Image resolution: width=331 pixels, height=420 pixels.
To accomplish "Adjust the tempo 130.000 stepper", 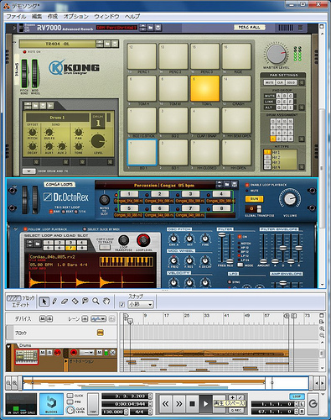I will pyautogui.click(x=127, y=412).
